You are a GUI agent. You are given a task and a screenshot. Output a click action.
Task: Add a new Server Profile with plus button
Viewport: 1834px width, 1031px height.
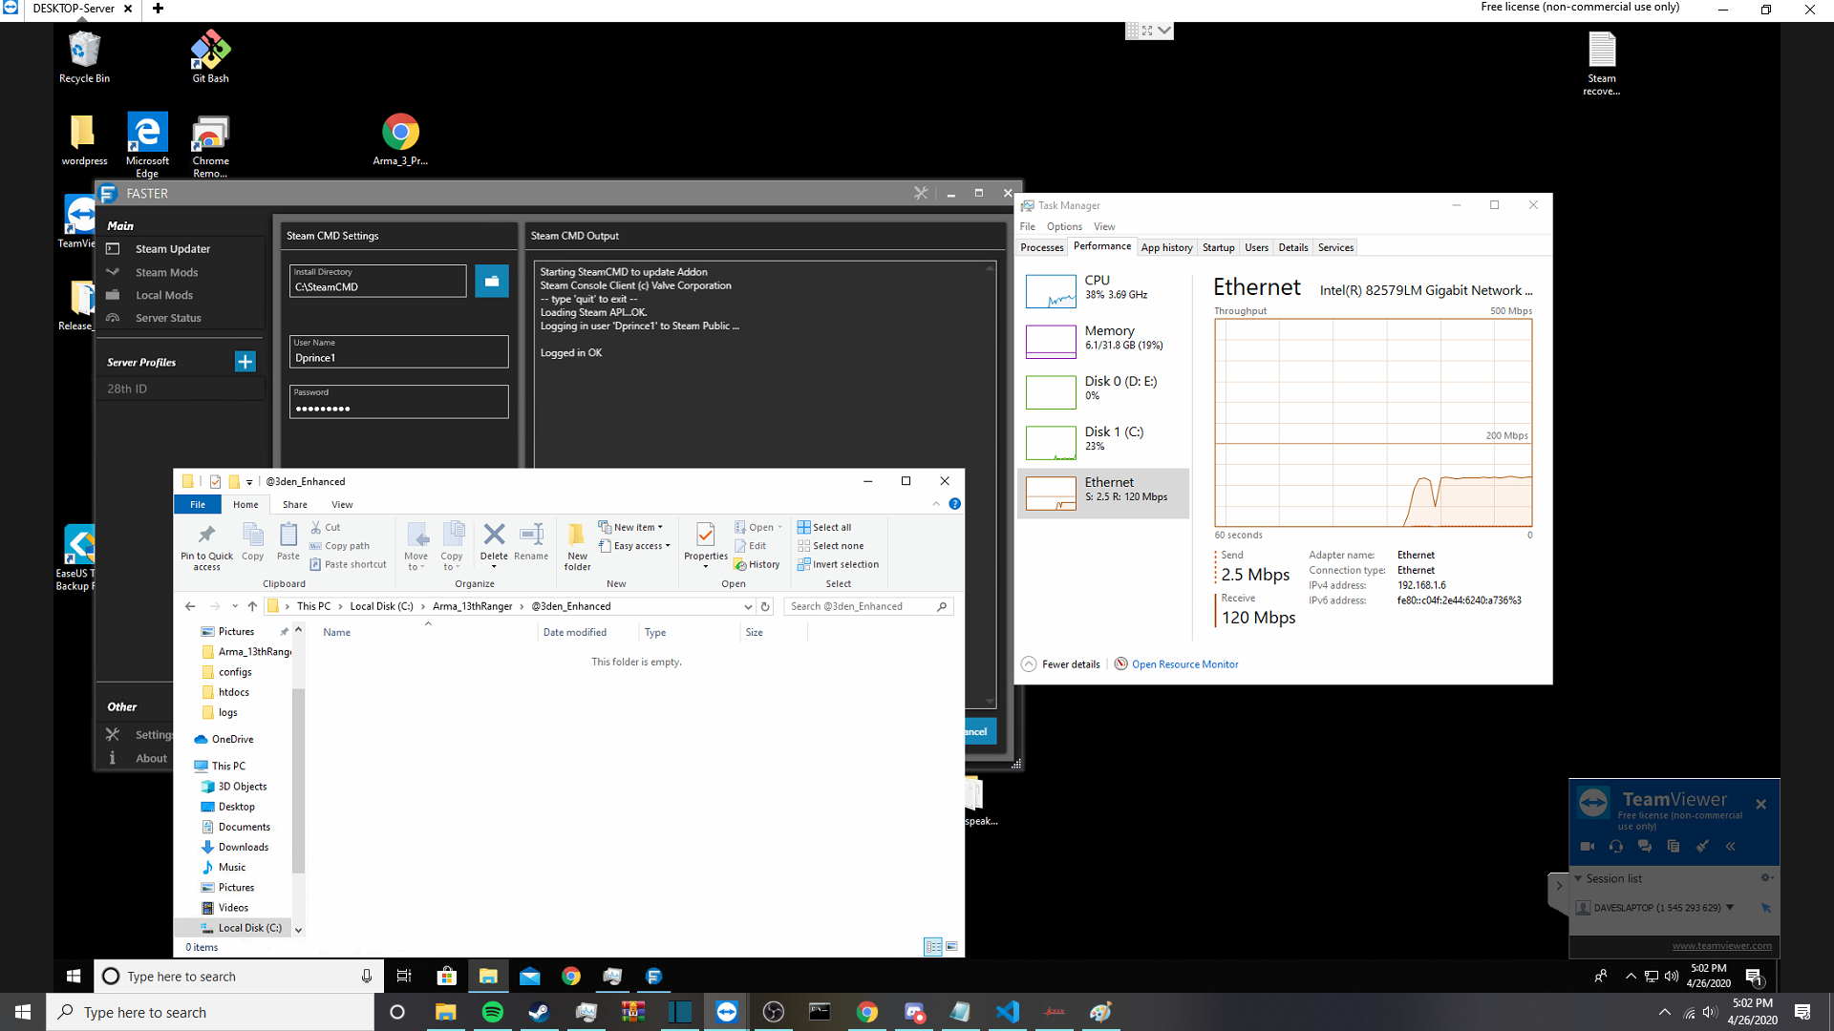click(245, 362)
